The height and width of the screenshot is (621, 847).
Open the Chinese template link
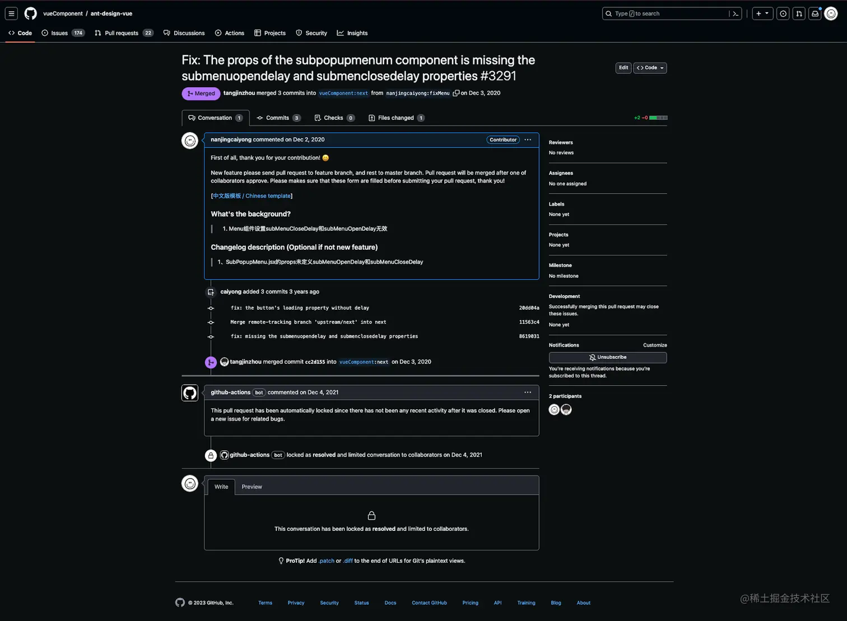click(252, 196)
